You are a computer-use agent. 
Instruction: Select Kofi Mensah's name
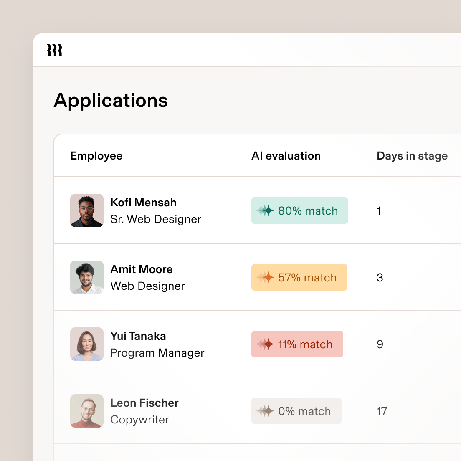pos(143,203)
